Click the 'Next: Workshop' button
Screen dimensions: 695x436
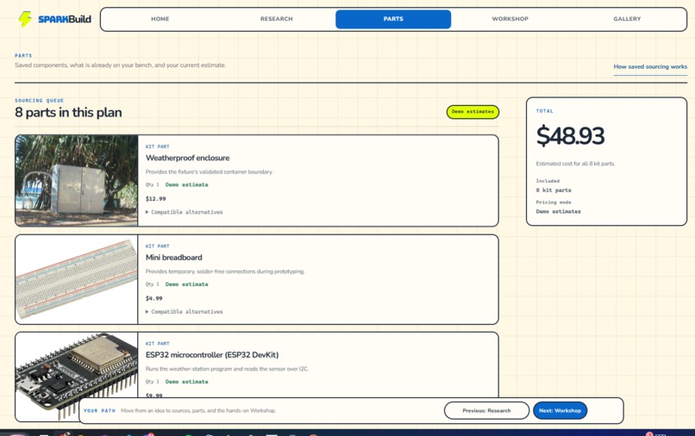(x=560, y=411)
